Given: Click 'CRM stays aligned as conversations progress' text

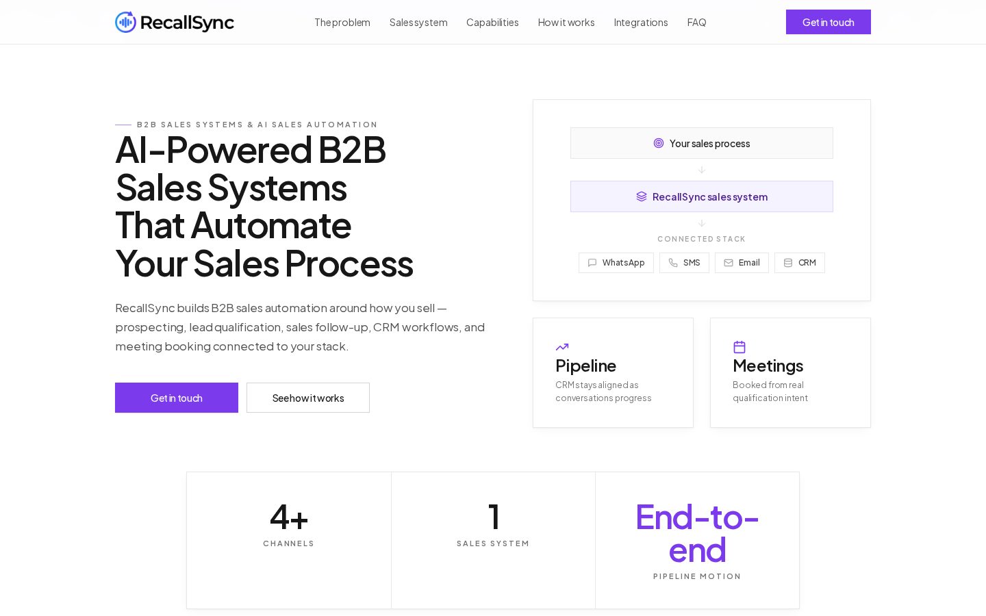Looking at the screenshot, I should tap(603, 392).
